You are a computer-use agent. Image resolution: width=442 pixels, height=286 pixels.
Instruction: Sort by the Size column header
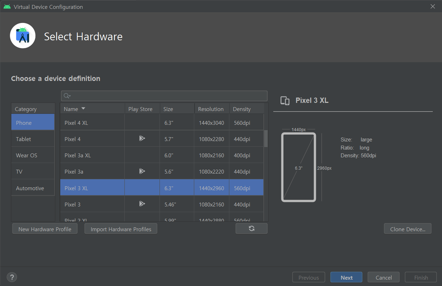point(177,109)
